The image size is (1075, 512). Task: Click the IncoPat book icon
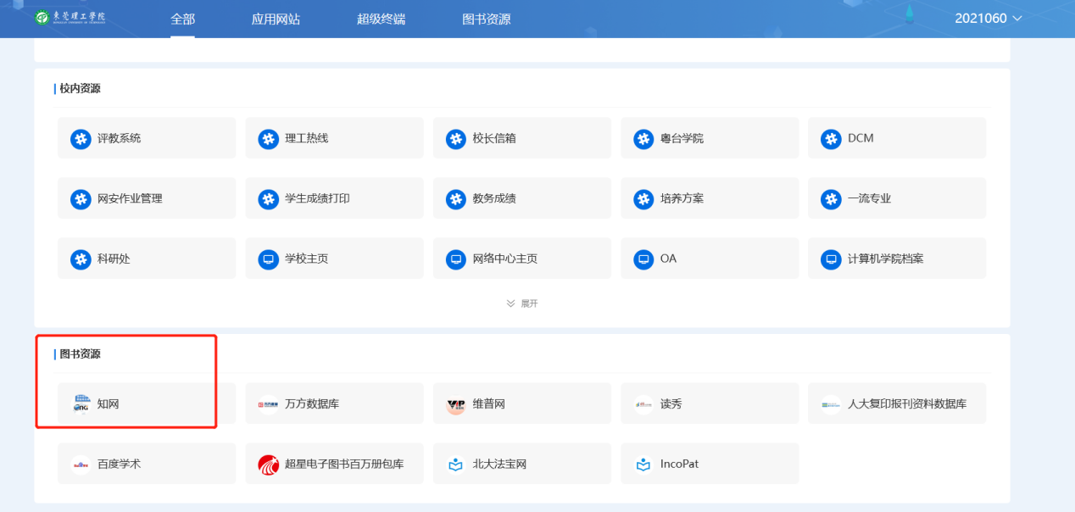(x=643, y=465)
